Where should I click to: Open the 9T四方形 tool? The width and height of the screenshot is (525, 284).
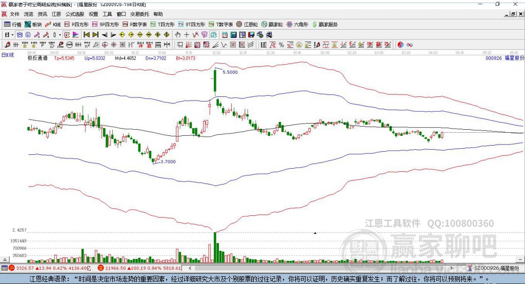tap(192, 25)
